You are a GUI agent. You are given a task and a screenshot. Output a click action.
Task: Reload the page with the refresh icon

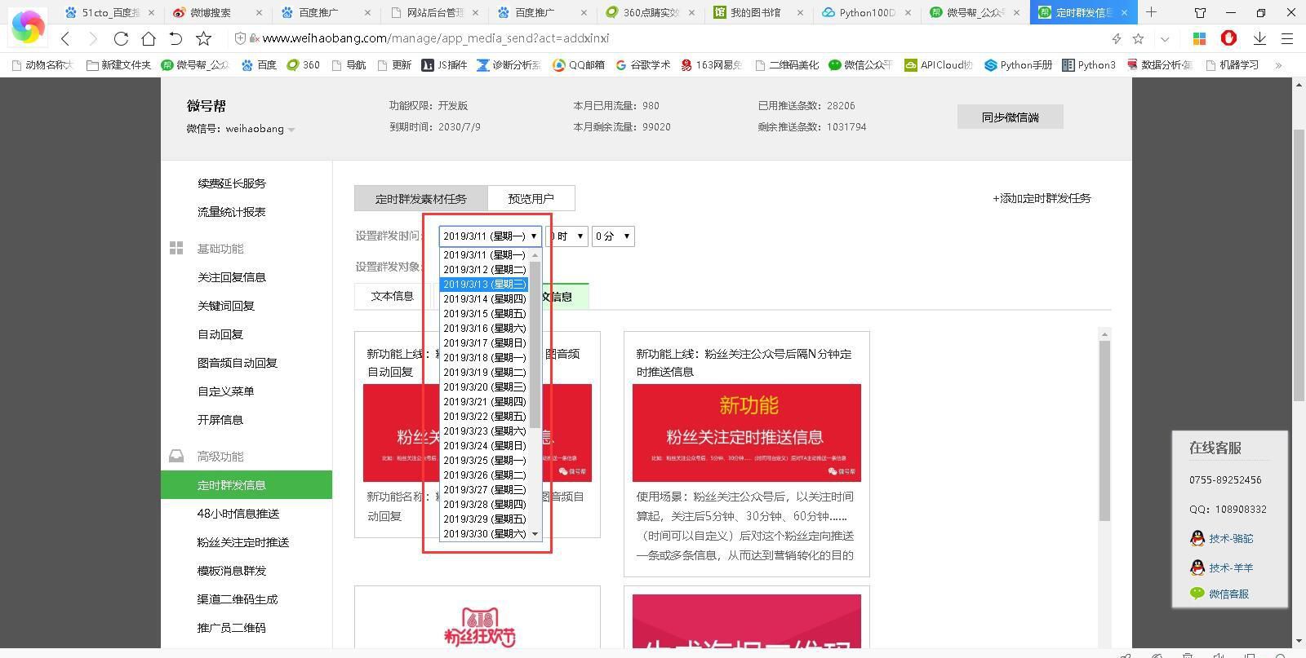click(121, 38)
